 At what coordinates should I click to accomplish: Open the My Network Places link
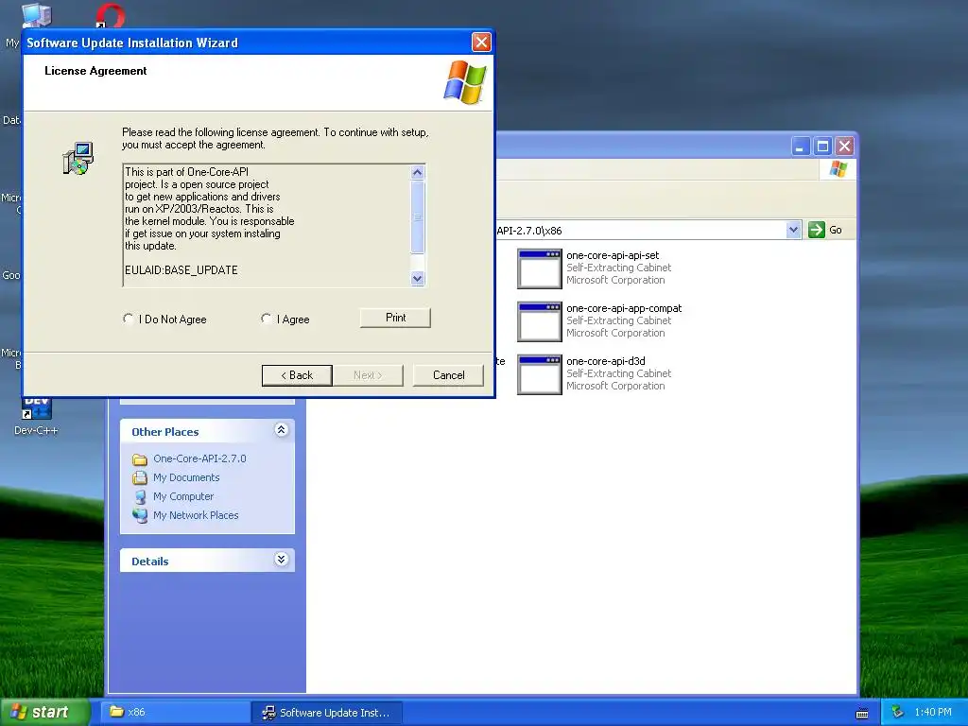pos(196,515)
